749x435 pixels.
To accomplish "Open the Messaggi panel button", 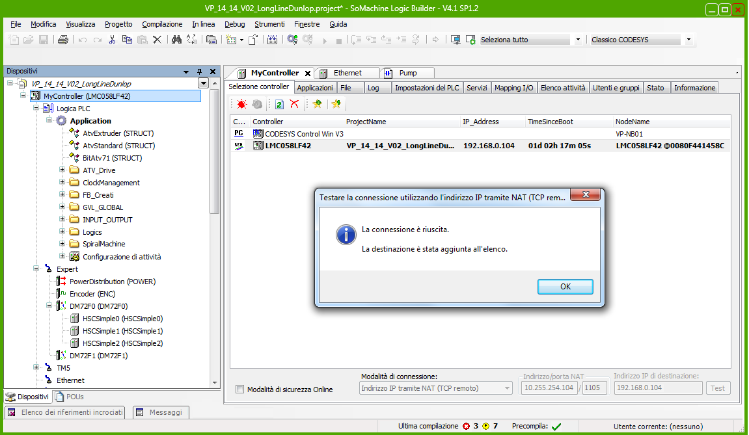I will 161,412.
